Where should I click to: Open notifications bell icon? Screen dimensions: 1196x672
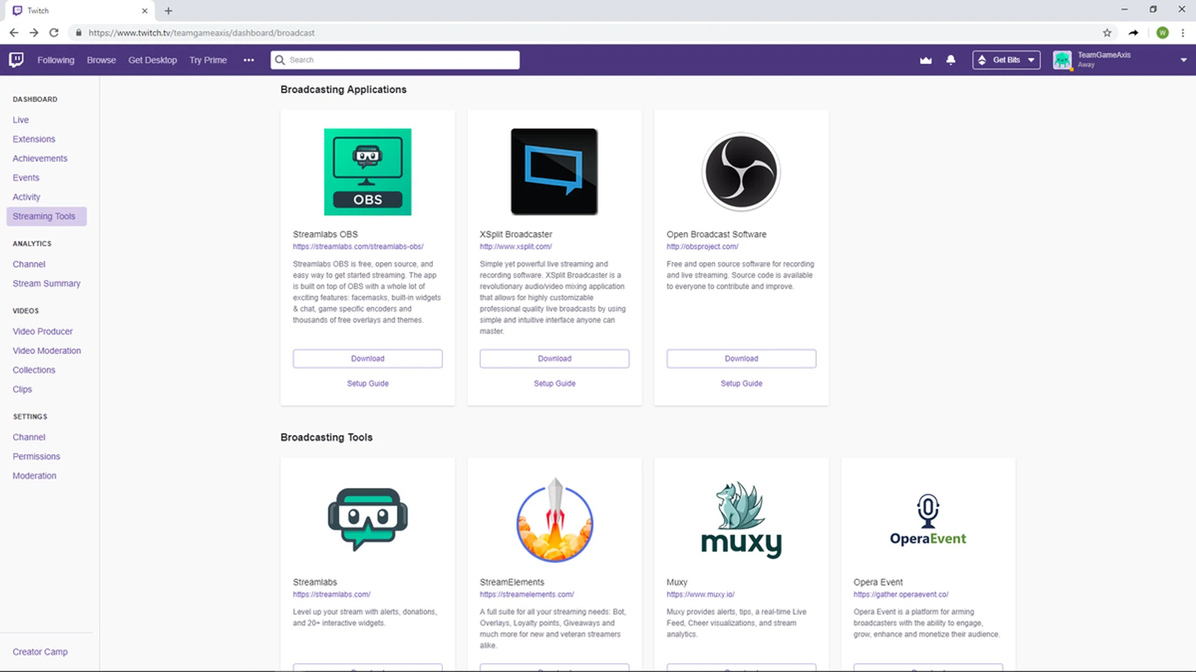pyautogui.click(x=951, y=60)
